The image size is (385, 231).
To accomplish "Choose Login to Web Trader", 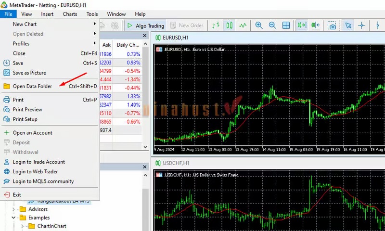I will 50,171.
